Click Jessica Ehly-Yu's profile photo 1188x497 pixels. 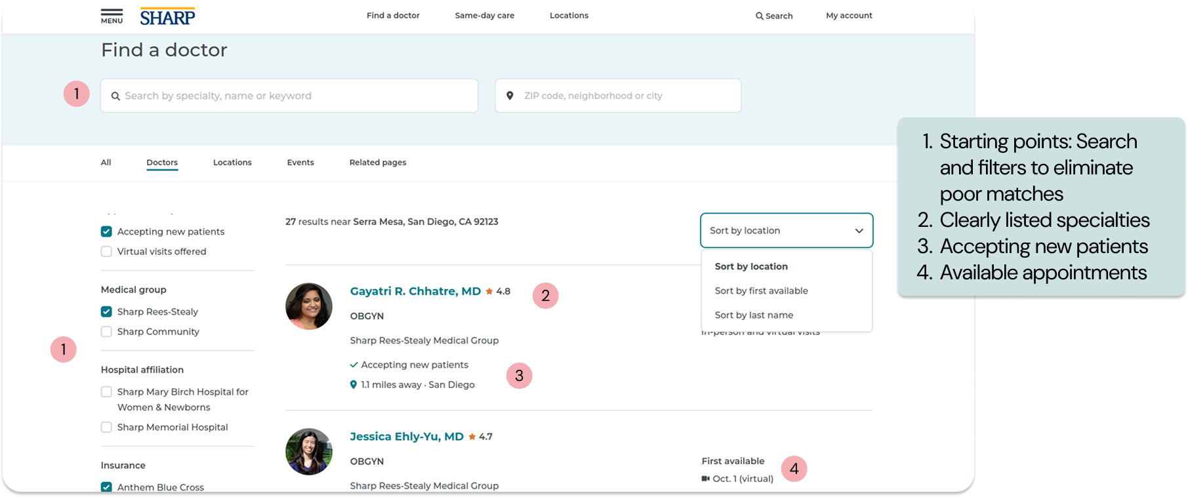[309, 452]
